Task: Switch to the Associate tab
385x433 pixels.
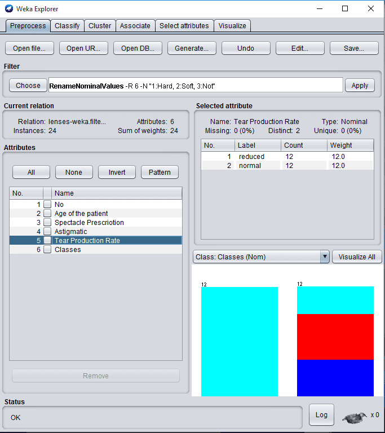Action: 135,26
